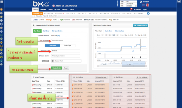182x108 pixels.
Task: Open the chart From date picker
Action: pyautogui.click(x=129, y=35)
